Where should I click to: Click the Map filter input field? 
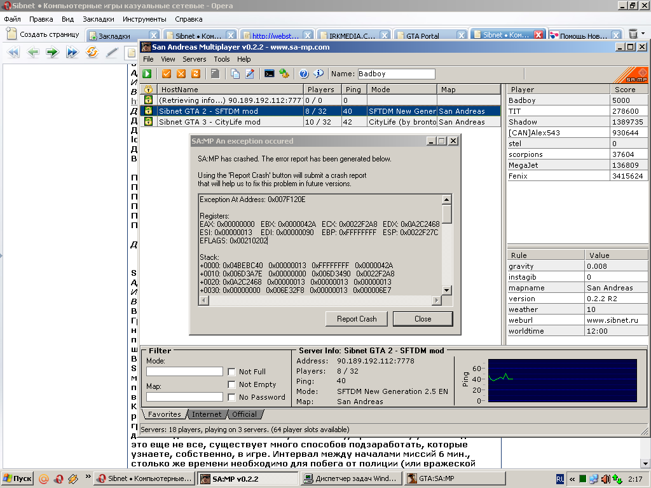184,397
